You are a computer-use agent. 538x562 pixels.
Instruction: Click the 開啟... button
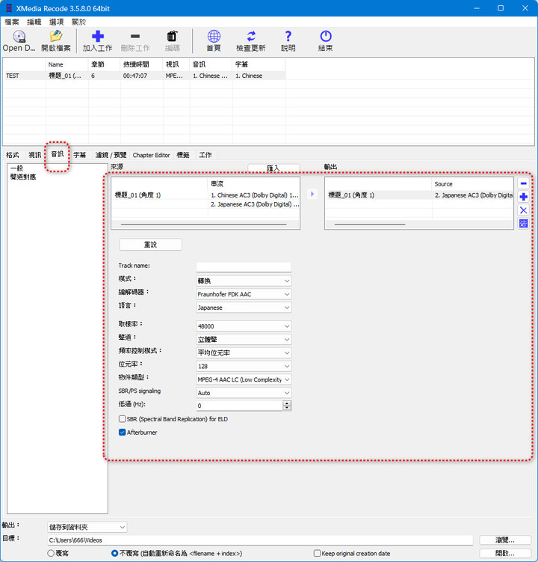pyautogui.click(x=504, y=553)
